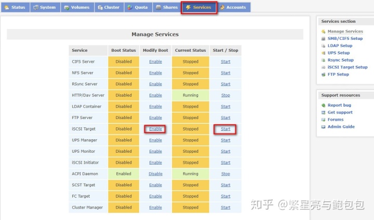
Task: Open the Admin Guide link
Action: (x=341, y=127)
